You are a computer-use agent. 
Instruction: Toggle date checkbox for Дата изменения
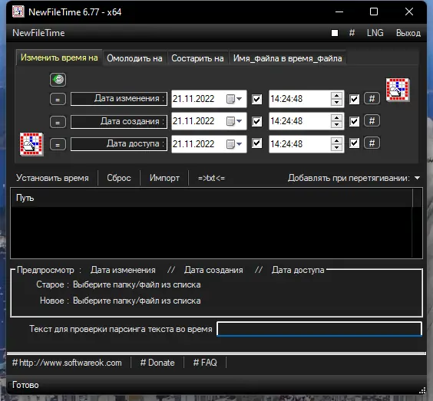(x=257, y=99)
